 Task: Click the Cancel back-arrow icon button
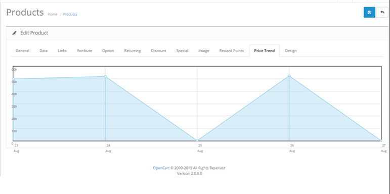click(x=382, y=13)
